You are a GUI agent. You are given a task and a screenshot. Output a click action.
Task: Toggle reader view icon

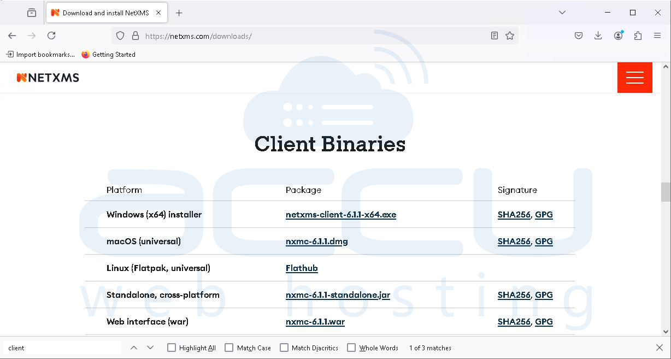[495, 36]
